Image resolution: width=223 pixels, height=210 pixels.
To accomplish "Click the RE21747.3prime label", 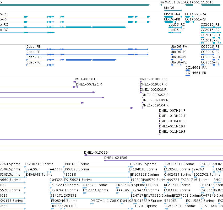I will (x=177, y=185).
